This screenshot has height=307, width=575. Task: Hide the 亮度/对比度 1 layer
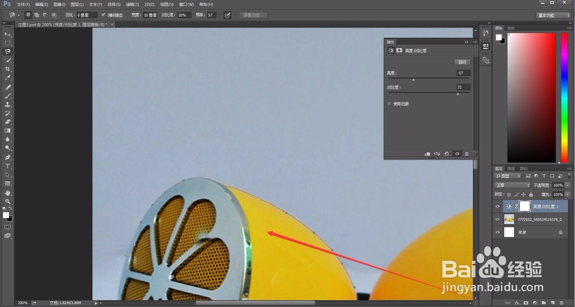coord(497,206)
